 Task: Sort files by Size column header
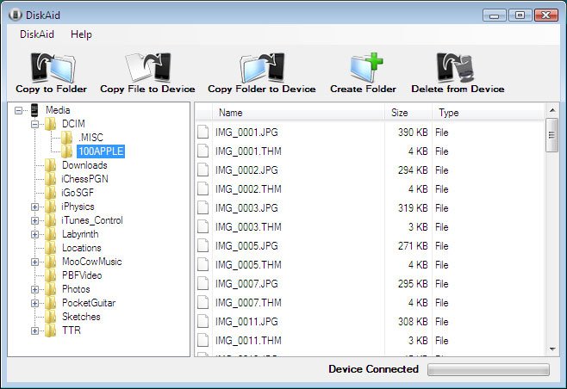click(x=408, y=113)
